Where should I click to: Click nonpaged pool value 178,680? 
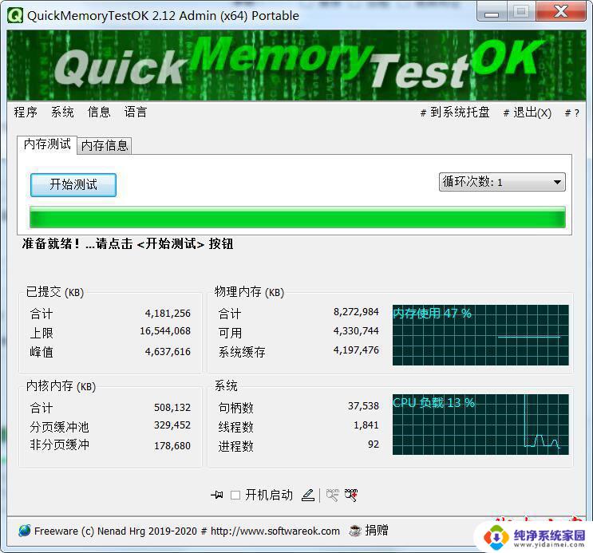[172, 445]
